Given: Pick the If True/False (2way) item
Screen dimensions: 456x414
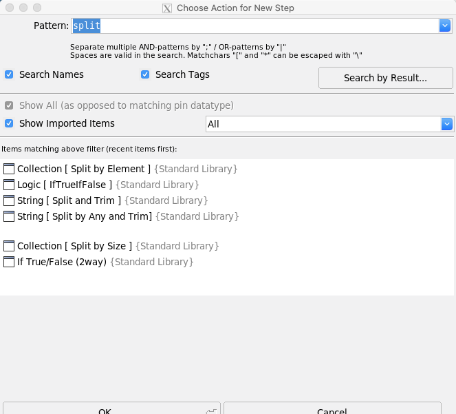Looking at the screenshot, I should click(62, 262).
